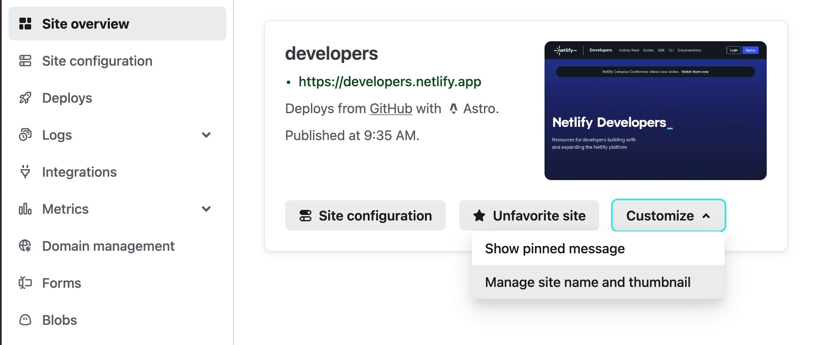Click the Astro logo icon

coord(453,109)
